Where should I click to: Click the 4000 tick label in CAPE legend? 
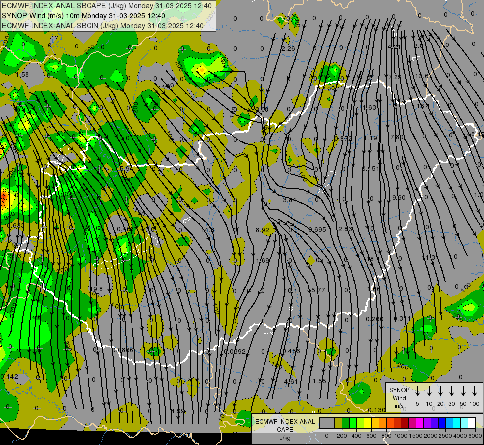[x=460, y=436]
